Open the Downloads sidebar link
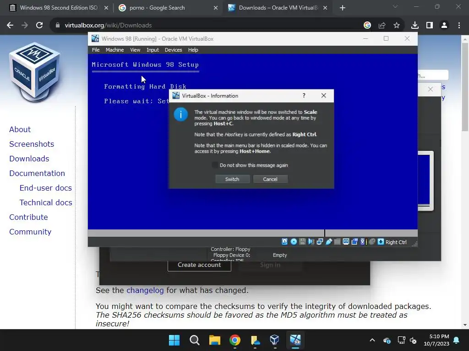 (x=29, y=159)
